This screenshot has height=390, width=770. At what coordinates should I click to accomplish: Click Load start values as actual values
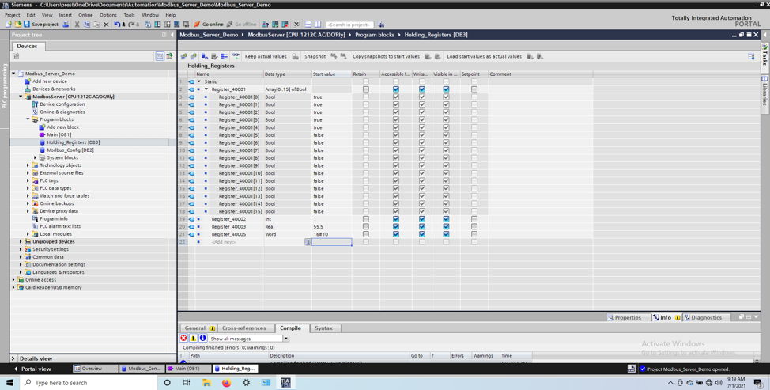[484, 56]
